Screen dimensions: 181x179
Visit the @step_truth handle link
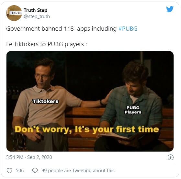tap(37, 16)
